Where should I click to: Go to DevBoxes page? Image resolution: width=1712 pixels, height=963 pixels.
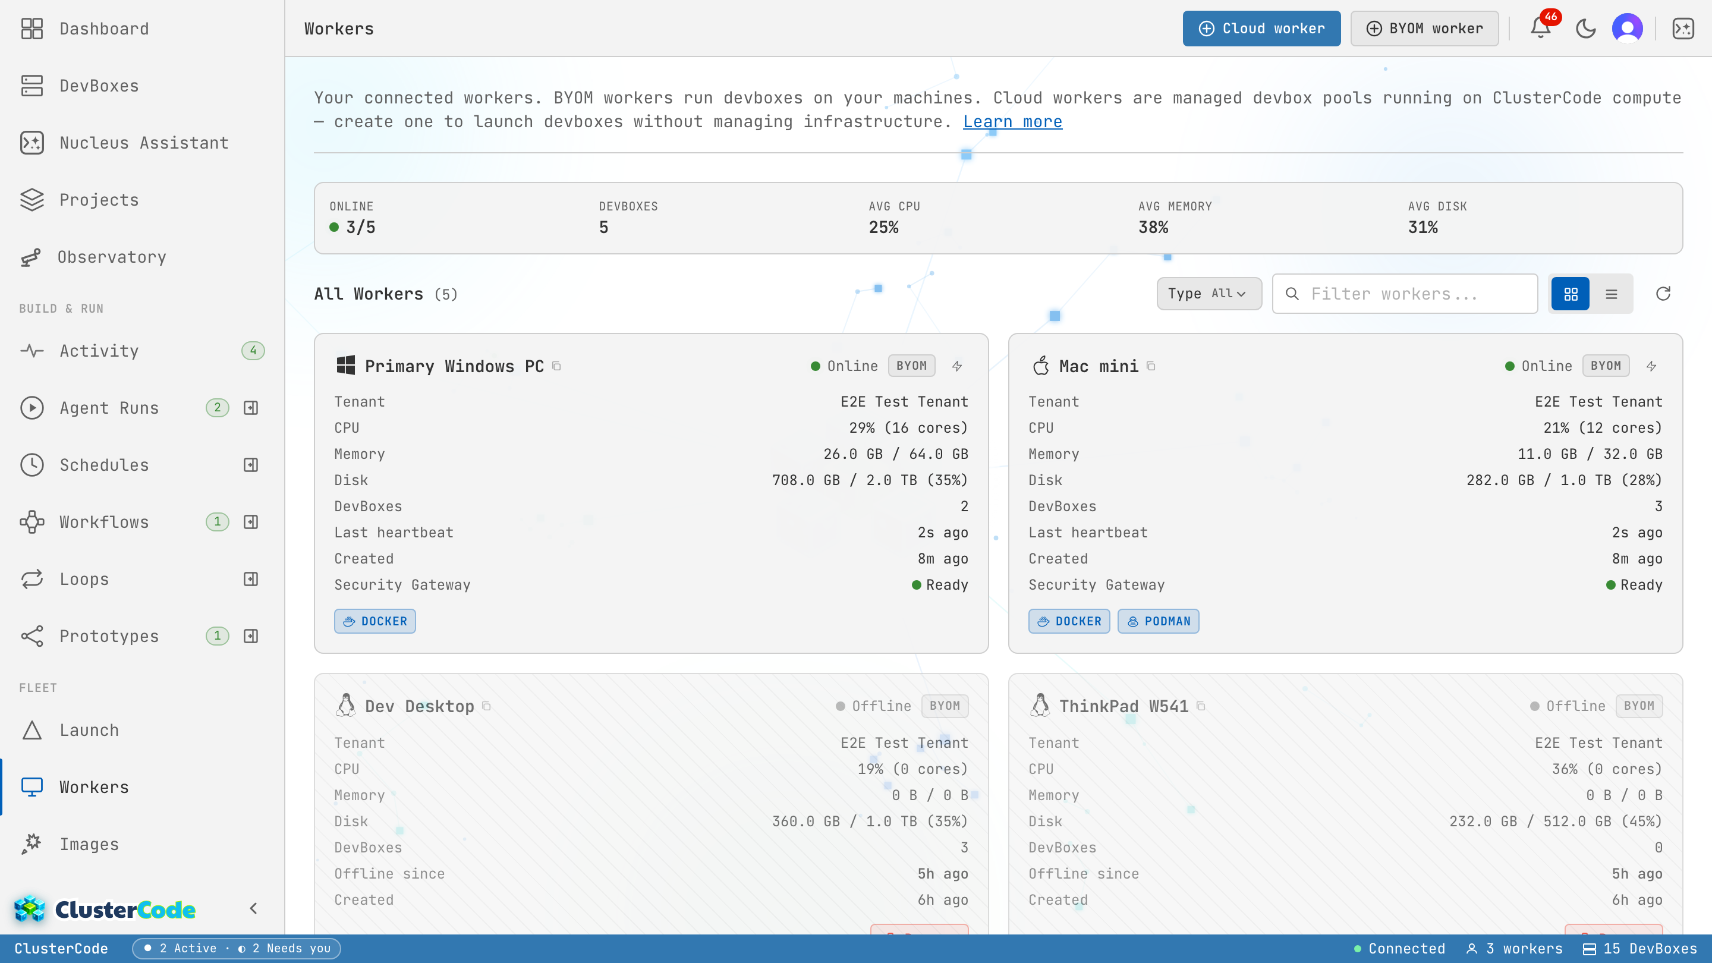[142, 86]
